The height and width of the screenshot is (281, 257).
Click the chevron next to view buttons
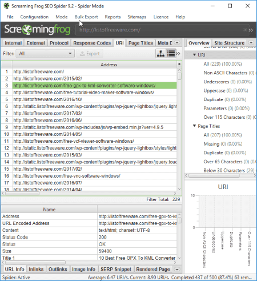(x=178, y=54)
